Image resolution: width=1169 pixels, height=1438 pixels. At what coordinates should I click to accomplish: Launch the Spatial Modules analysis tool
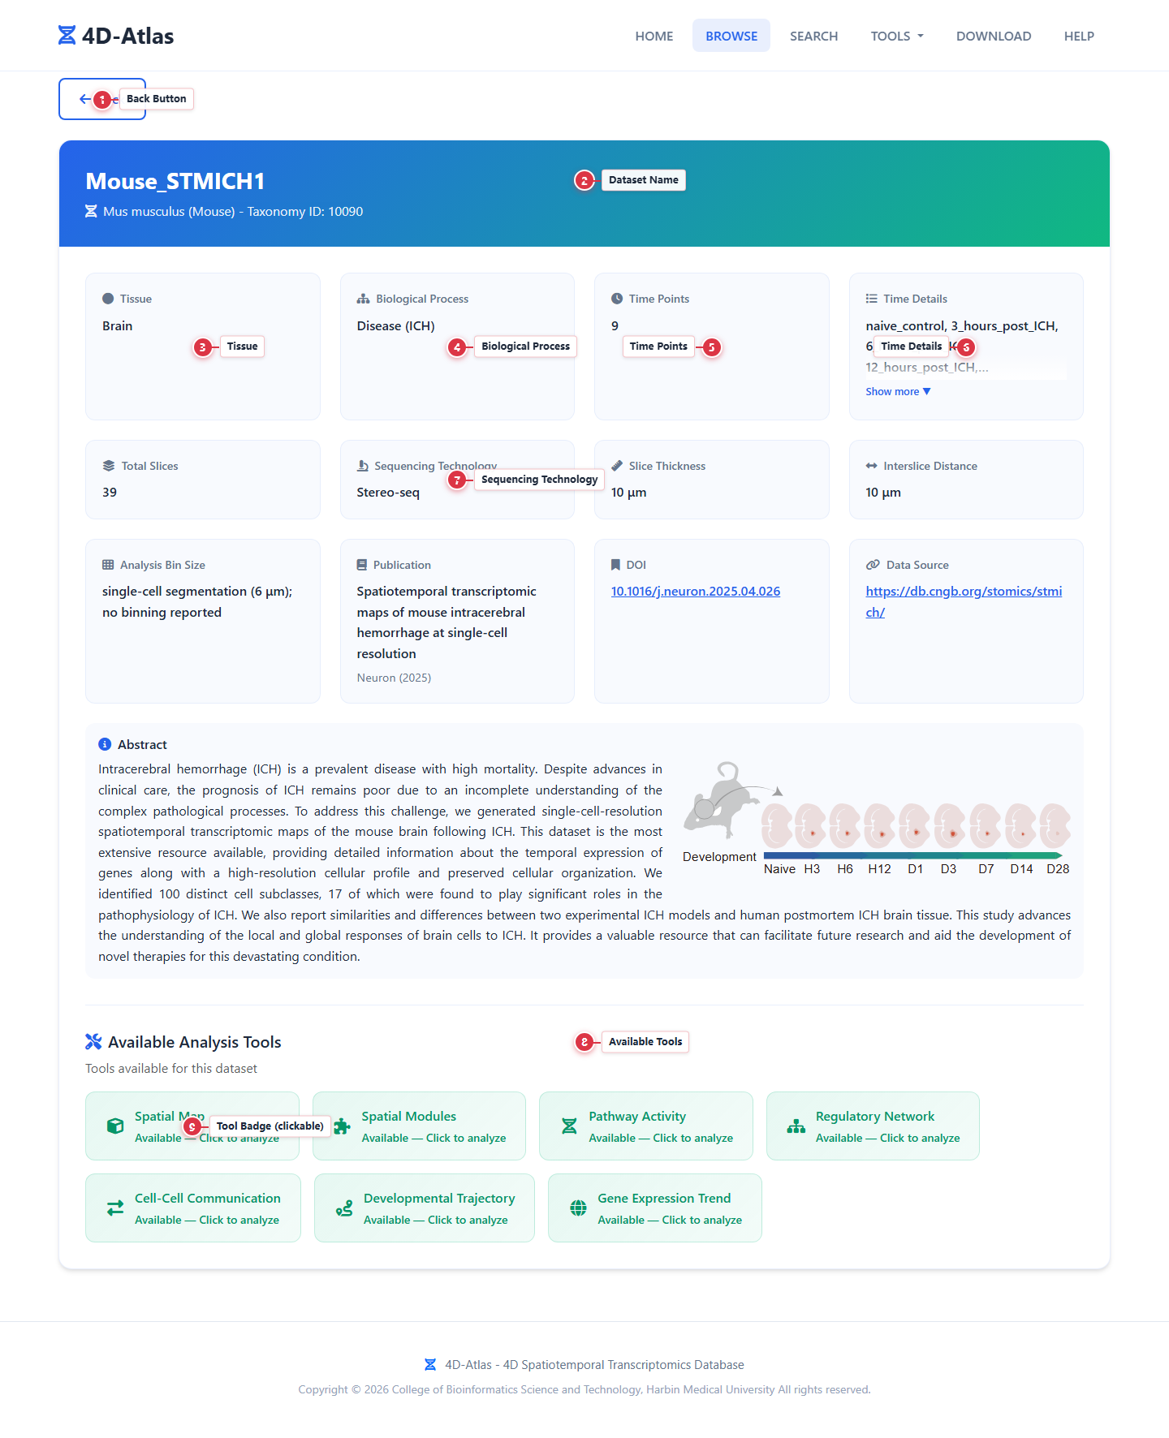tap(419, 1126)
